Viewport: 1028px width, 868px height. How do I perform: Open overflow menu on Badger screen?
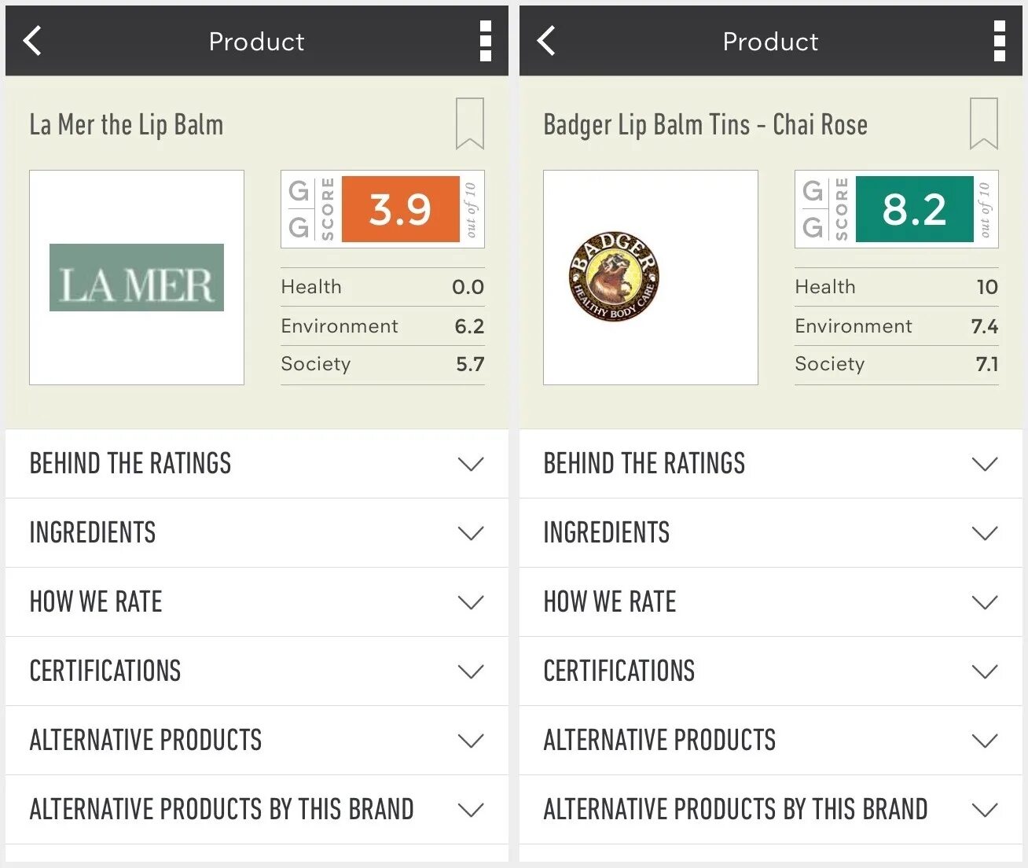click(1000, 41)
